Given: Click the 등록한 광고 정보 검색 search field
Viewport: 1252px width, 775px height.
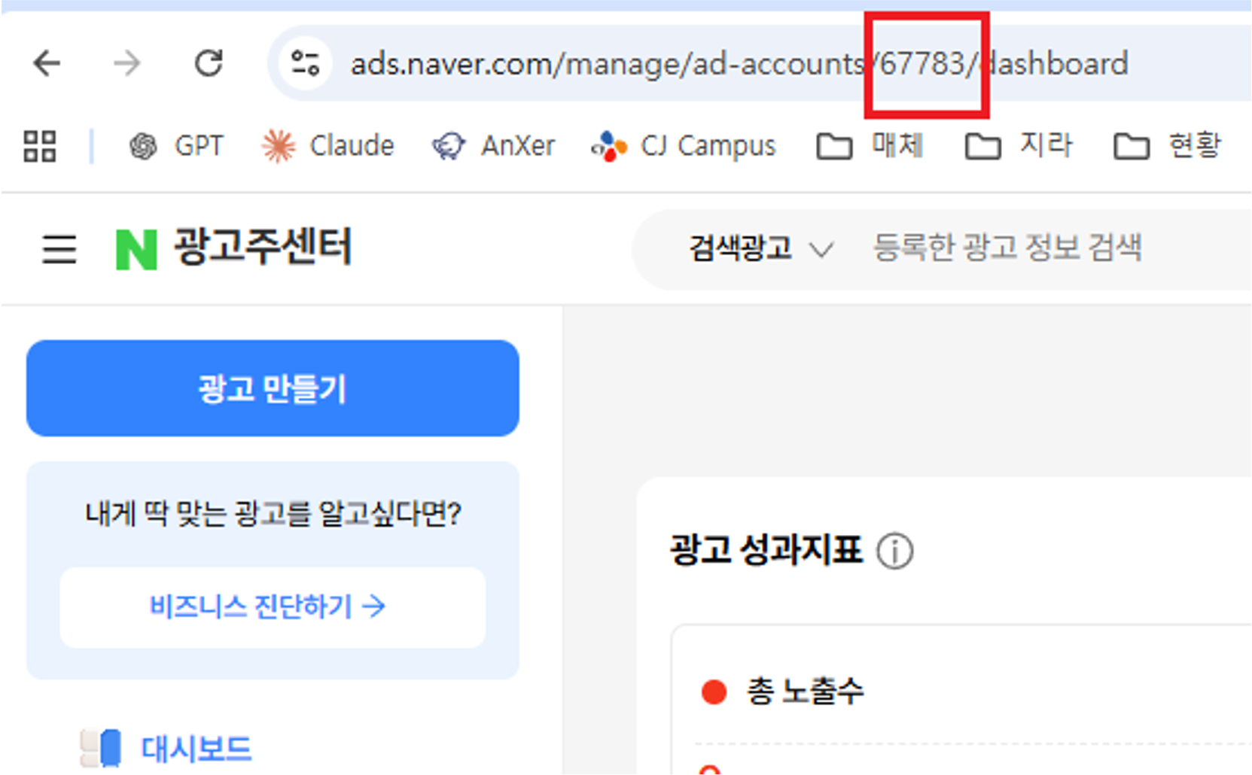Looking at the screenshot, I should (x=1007, y=248).
